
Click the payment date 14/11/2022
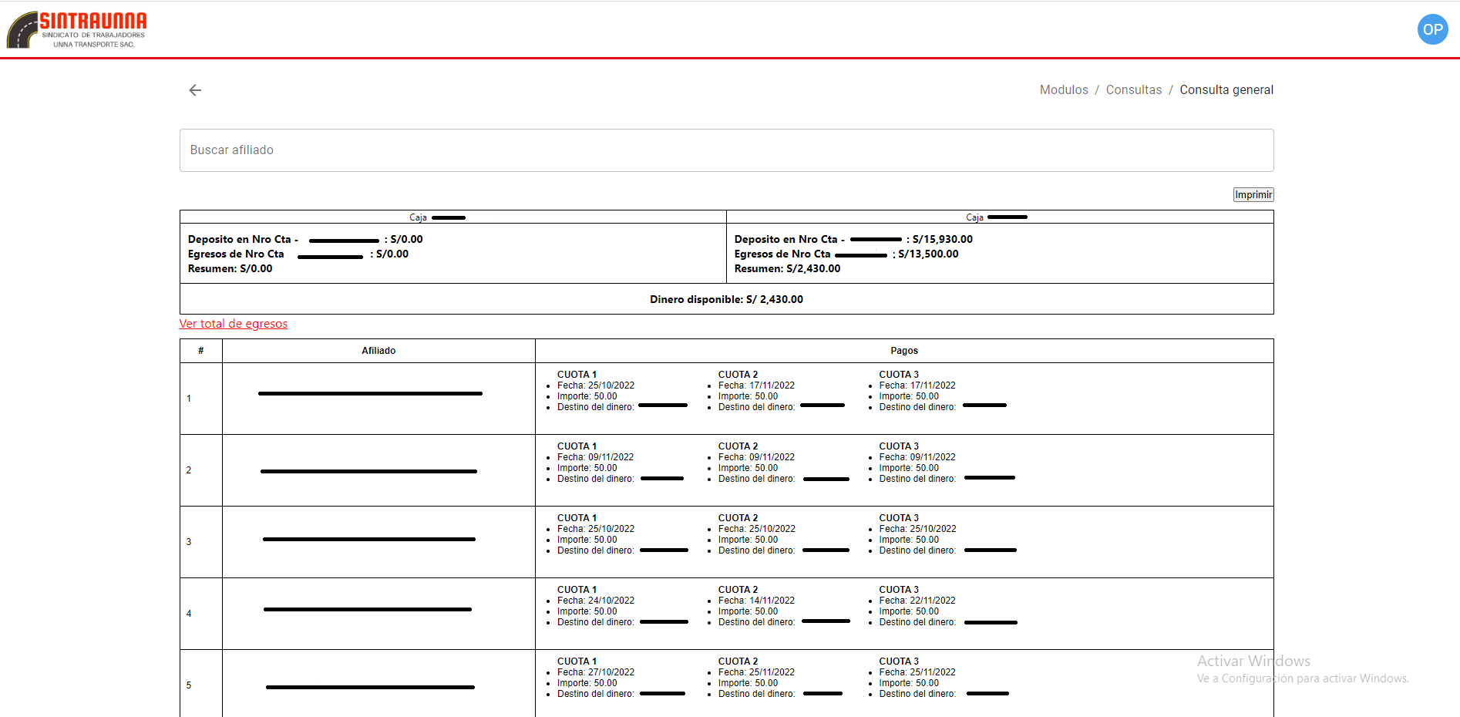[772, 601]
